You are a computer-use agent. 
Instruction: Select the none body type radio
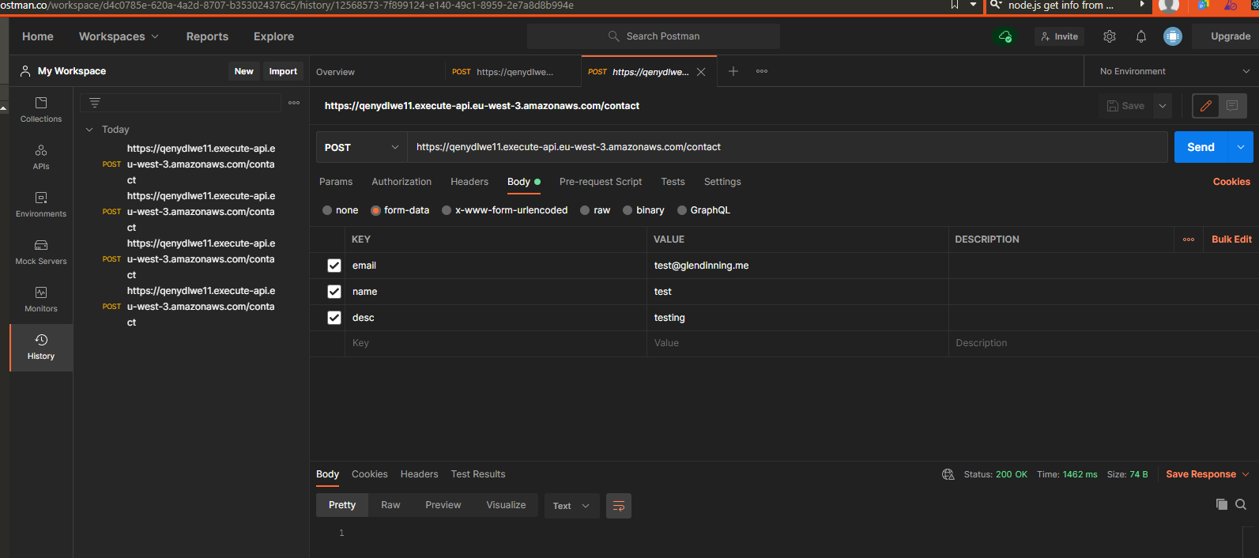point(327,210)
